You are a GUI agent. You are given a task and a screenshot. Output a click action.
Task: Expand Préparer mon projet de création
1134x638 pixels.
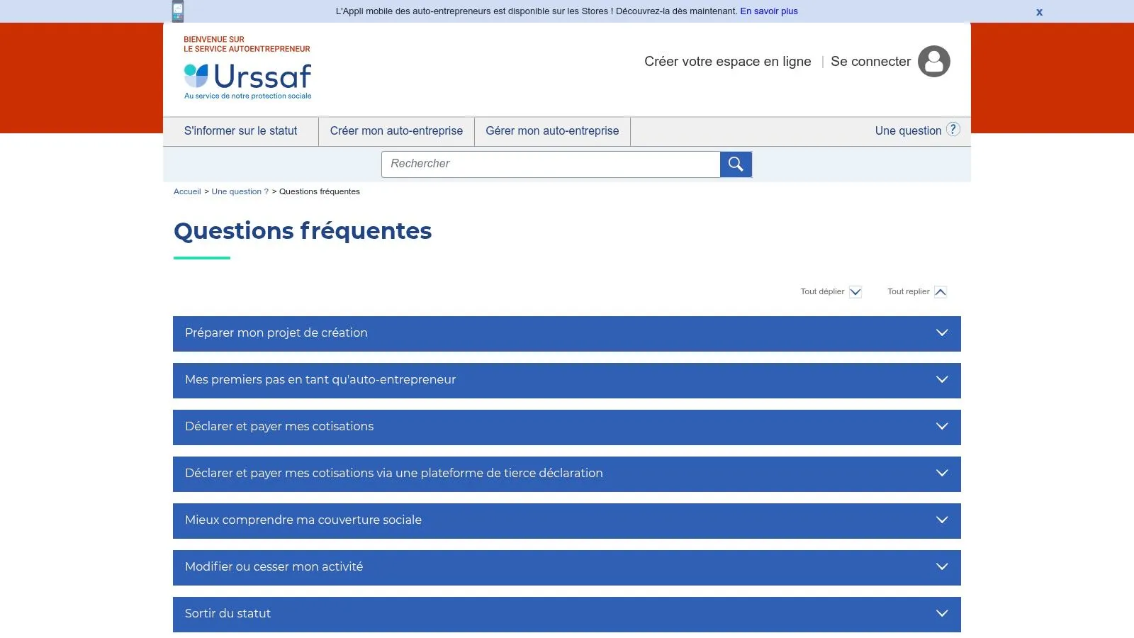click(567, 334)
